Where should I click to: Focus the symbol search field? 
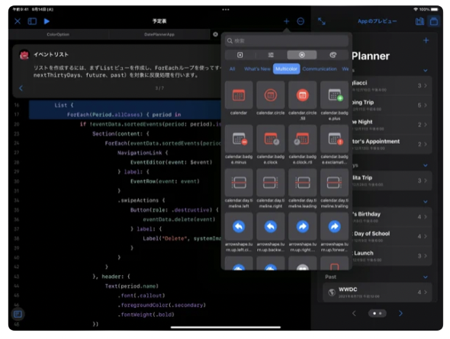tap(287, 41)
